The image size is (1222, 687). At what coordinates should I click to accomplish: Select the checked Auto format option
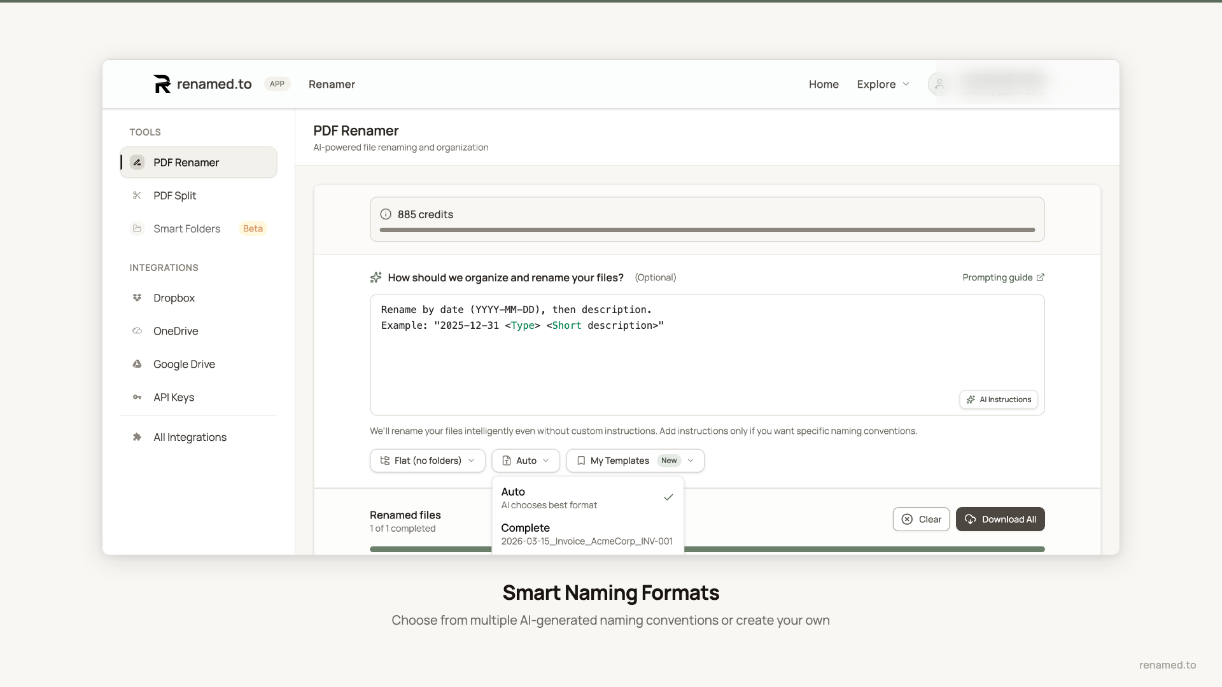586,497
